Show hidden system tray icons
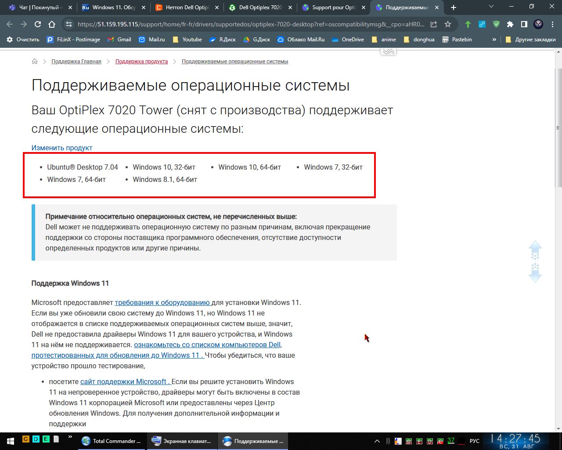The width and height of the screenshot is (562, 450). [377, 441]
